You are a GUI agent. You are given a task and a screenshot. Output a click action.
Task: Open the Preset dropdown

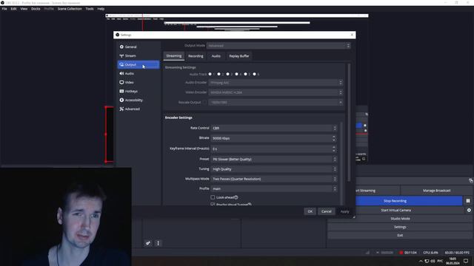coord(274,159)
